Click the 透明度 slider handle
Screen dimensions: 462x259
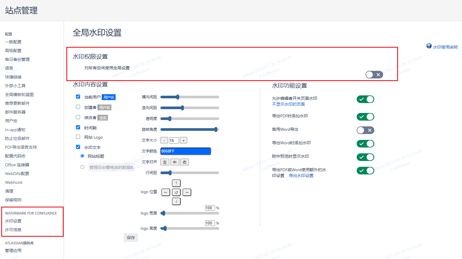click(170, 119)
